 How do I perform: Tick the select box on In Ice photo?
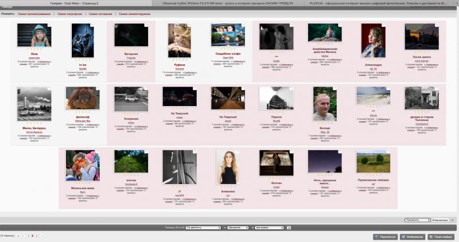click(92, 25)
